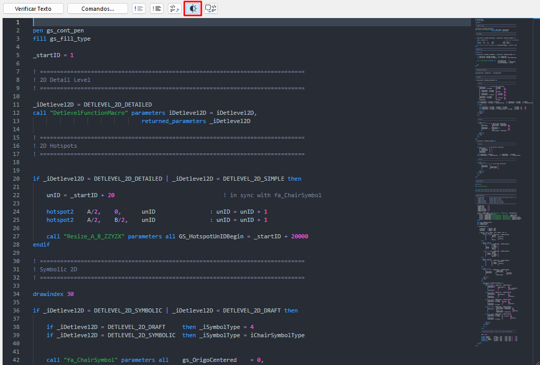Select line number 20 in the gutter

pos(16,179)
